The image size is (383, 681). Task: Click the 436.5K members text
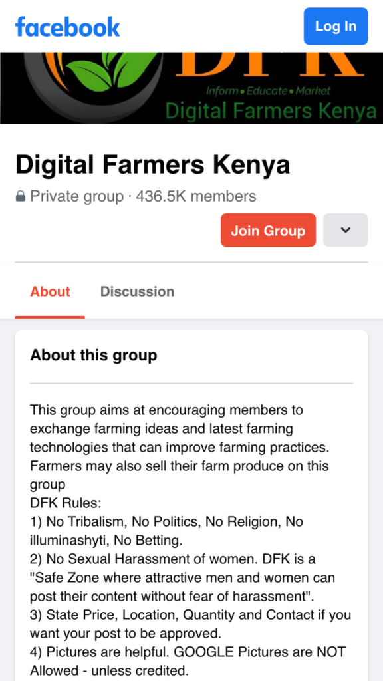196,197
